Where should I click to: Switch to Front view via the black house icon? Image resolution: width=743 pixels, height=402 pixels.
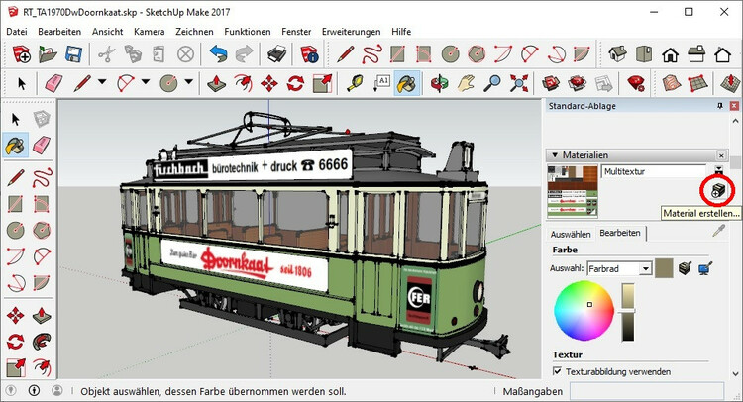tap(670, 54)
